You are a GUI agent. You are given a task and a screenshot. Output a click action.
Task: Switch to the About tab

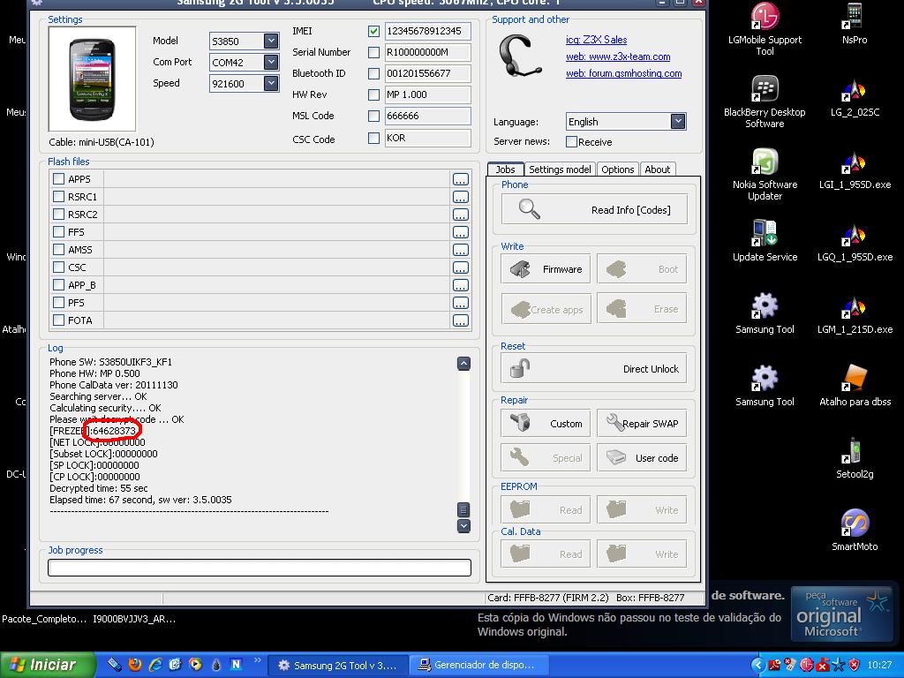657,169
